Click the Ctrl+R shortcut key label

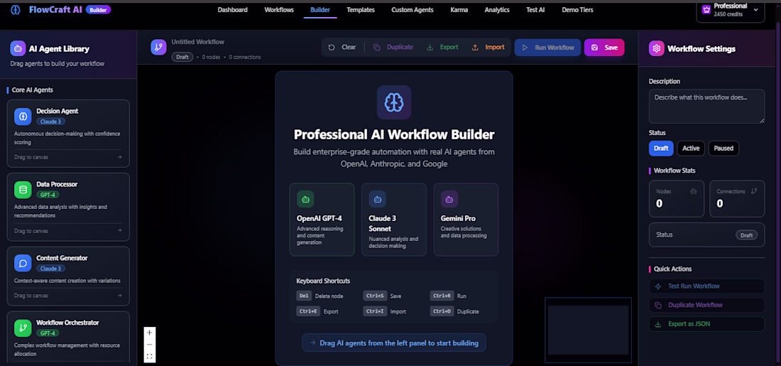tap(442, 296)
